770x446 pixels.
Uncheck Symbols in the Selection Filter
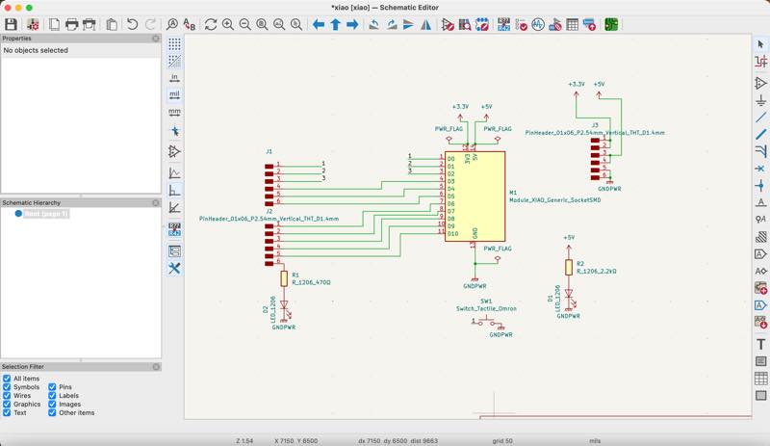pyautogui.click(x=7, y=387)
